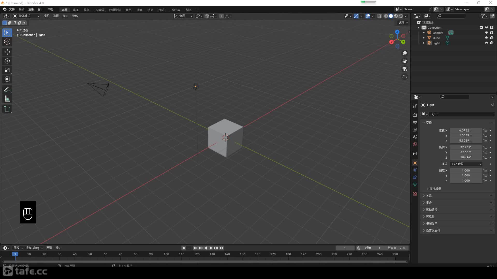The image size is (497, 279).
Task: Toggle X-ray display in viewport header
Action: click(379, 16)
